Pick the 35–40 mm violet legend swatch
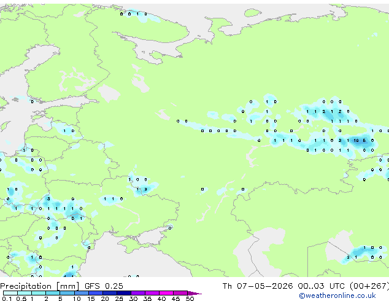The height and width of the screenshot is (301, 389). coord(152,293)
